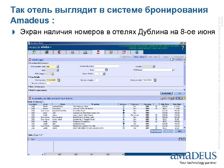Open the Search Radius unit dropdown
This screenshot has width=224, height=168.
[104, 73]
